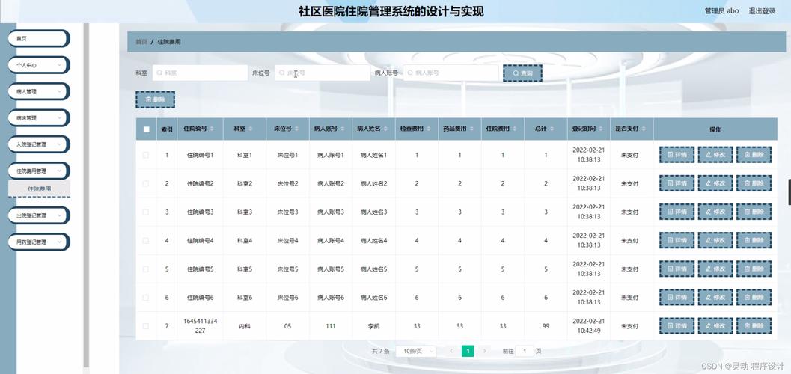This screenshot has width=791, height=374.
Task: Click 查询 search button
Action: pyautogui.click(x=522, y=73)
